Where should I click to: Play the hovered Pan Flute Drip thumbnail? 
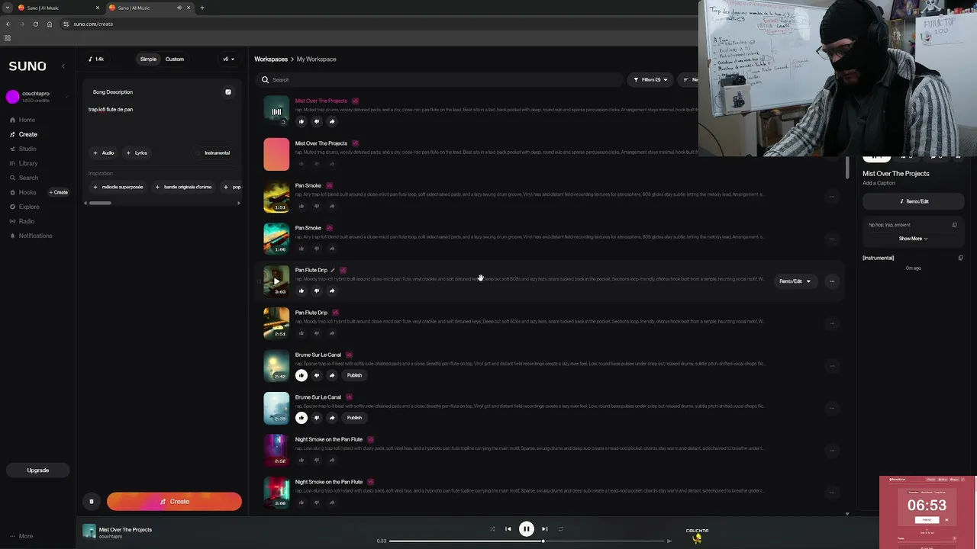(276, 281)
